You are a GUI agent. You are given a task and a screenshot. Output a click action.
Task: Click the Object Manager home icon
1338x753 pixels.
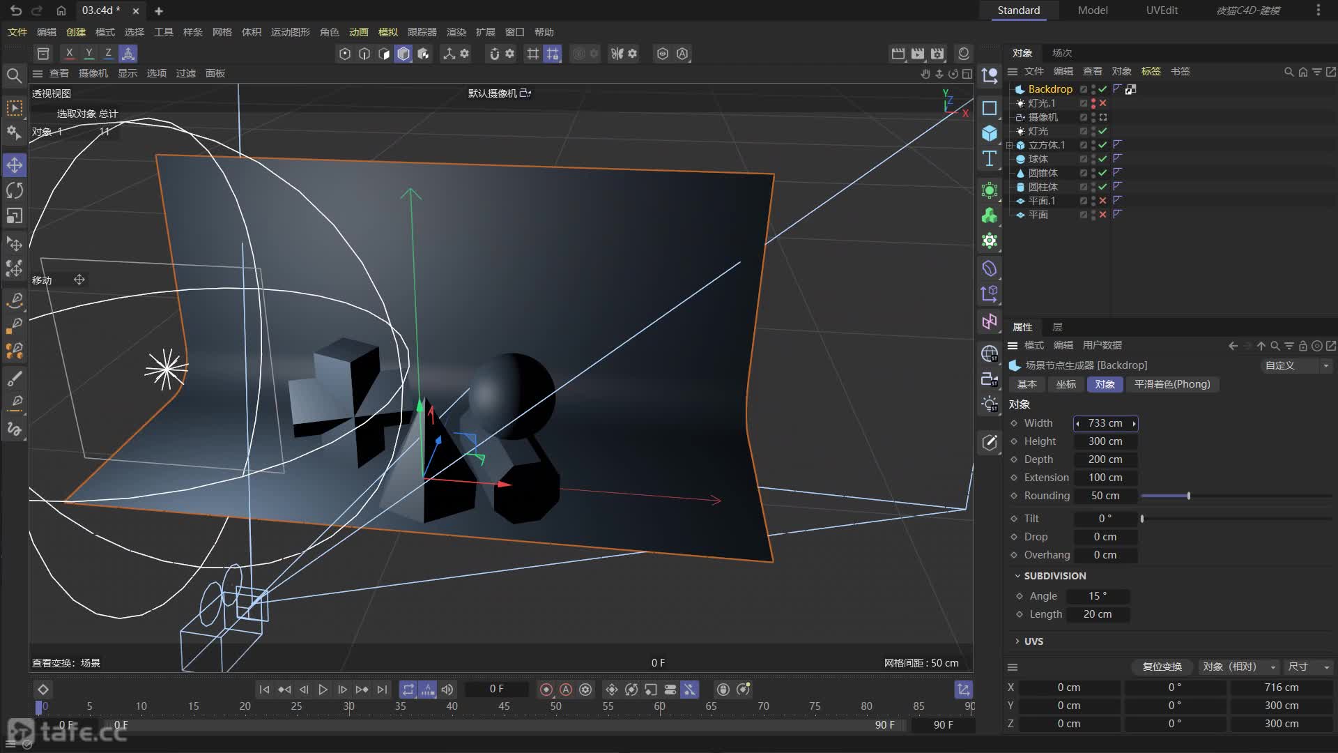1302,72
